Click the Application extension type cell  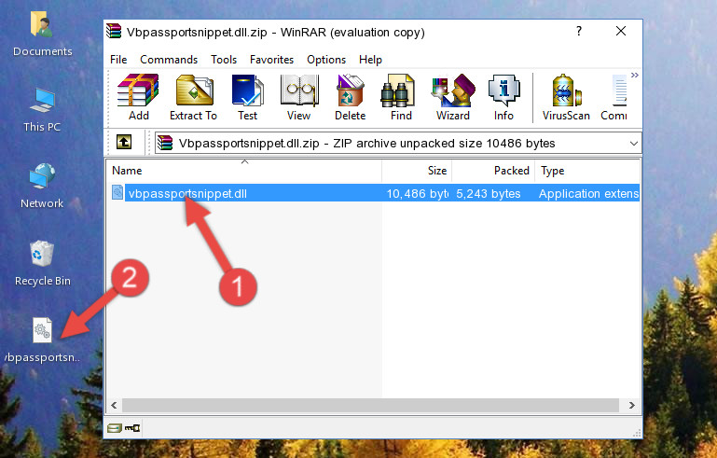(x=588, y=193)
